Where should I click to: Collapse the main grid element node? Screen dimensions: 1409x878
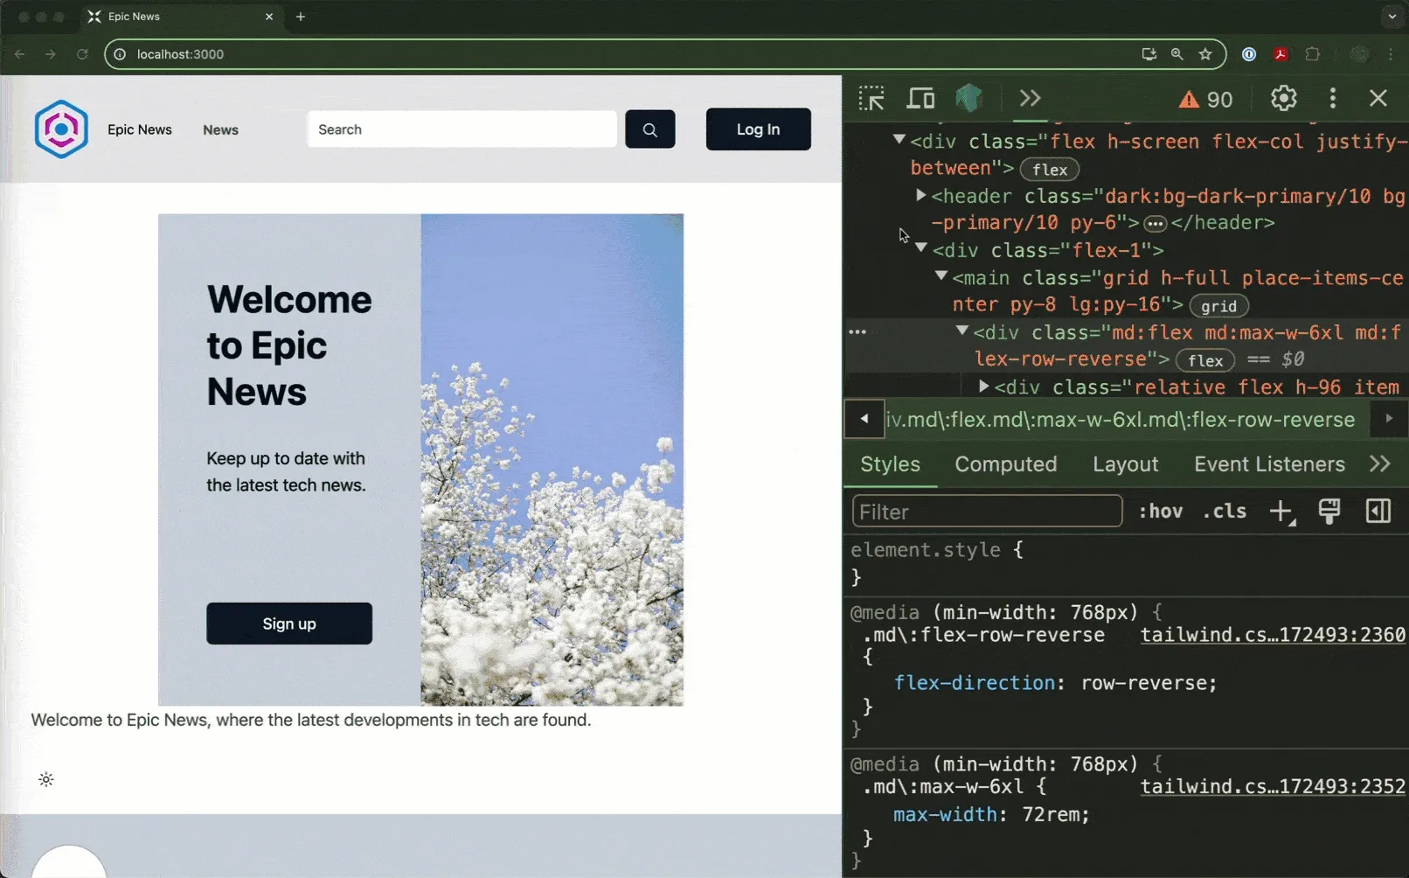(941, 275)
